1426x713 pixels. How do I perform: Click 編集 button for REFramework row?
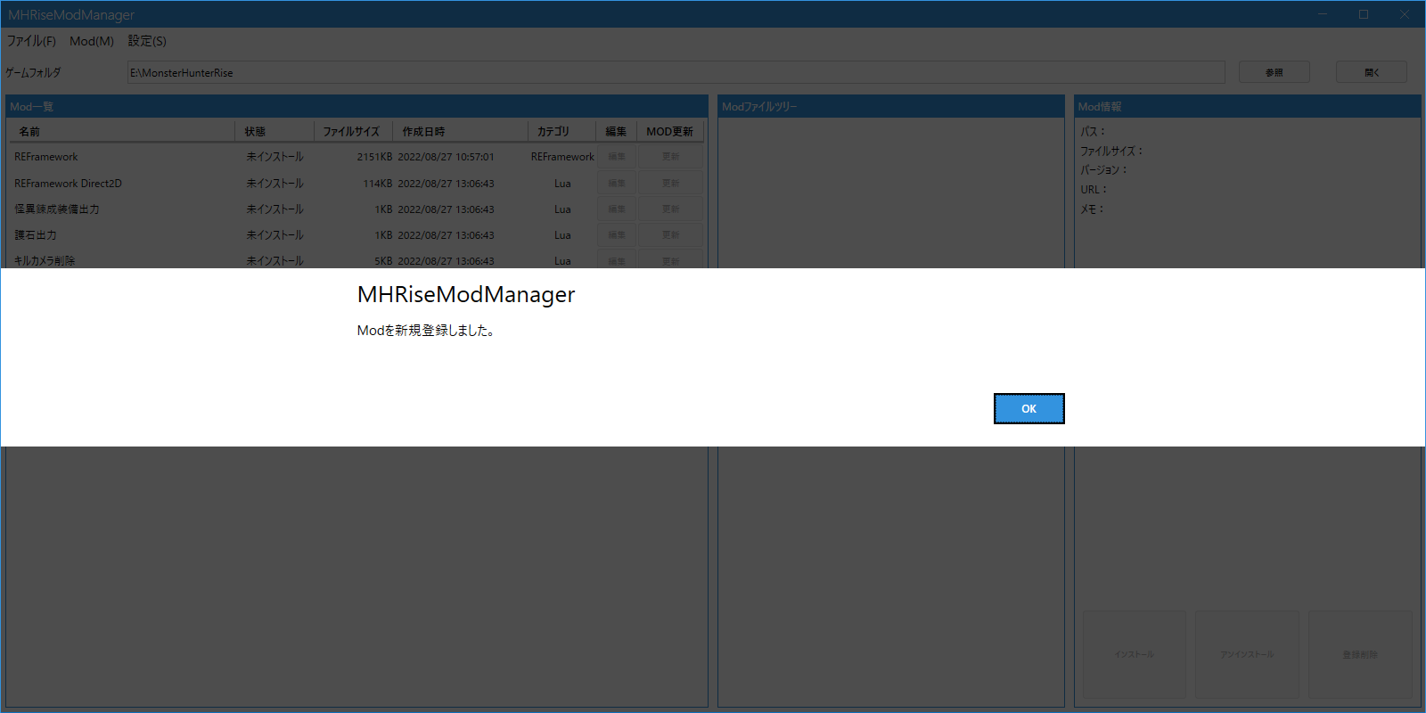[617, 157]
